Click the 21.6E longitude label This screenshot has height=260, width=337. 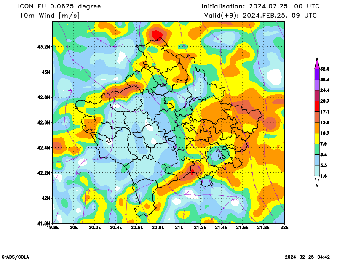pyautogui.click(x=242, y=228)
